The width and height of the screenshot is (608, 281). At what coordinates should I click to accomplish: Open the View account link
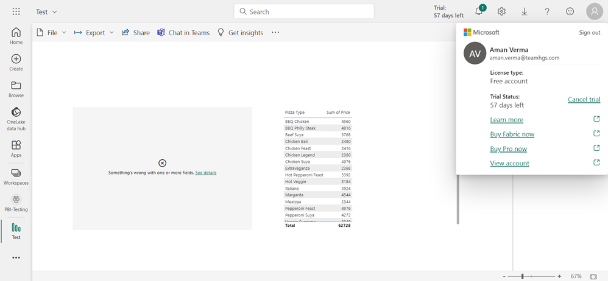click(509, 164)
